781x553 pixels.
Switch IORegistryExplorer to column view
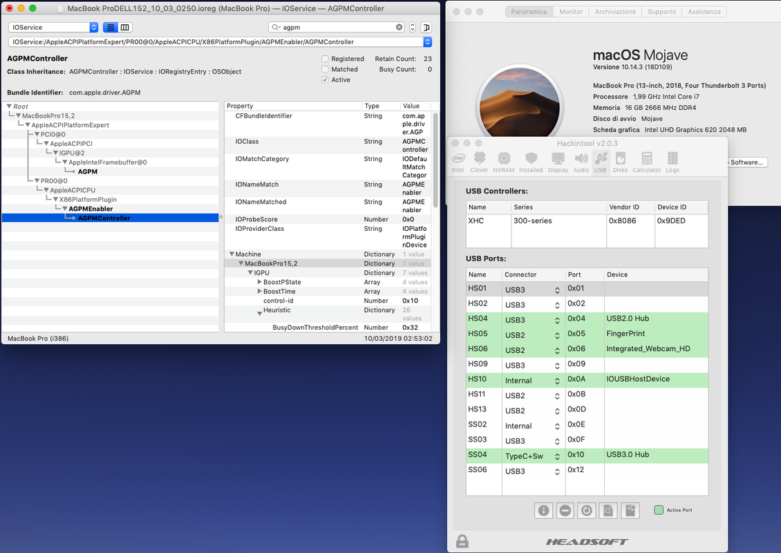pos(125,28)
